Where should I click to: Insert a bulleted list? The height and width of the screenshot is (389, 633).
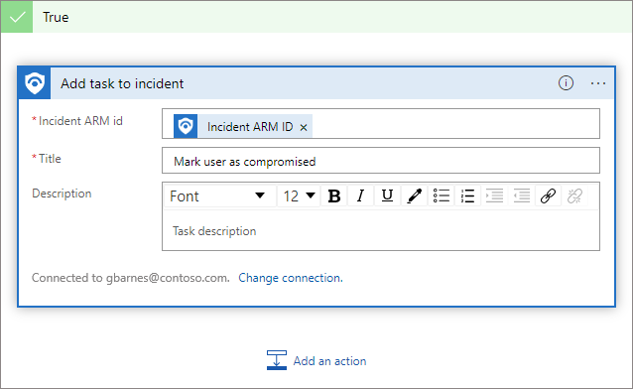[441, 195]
